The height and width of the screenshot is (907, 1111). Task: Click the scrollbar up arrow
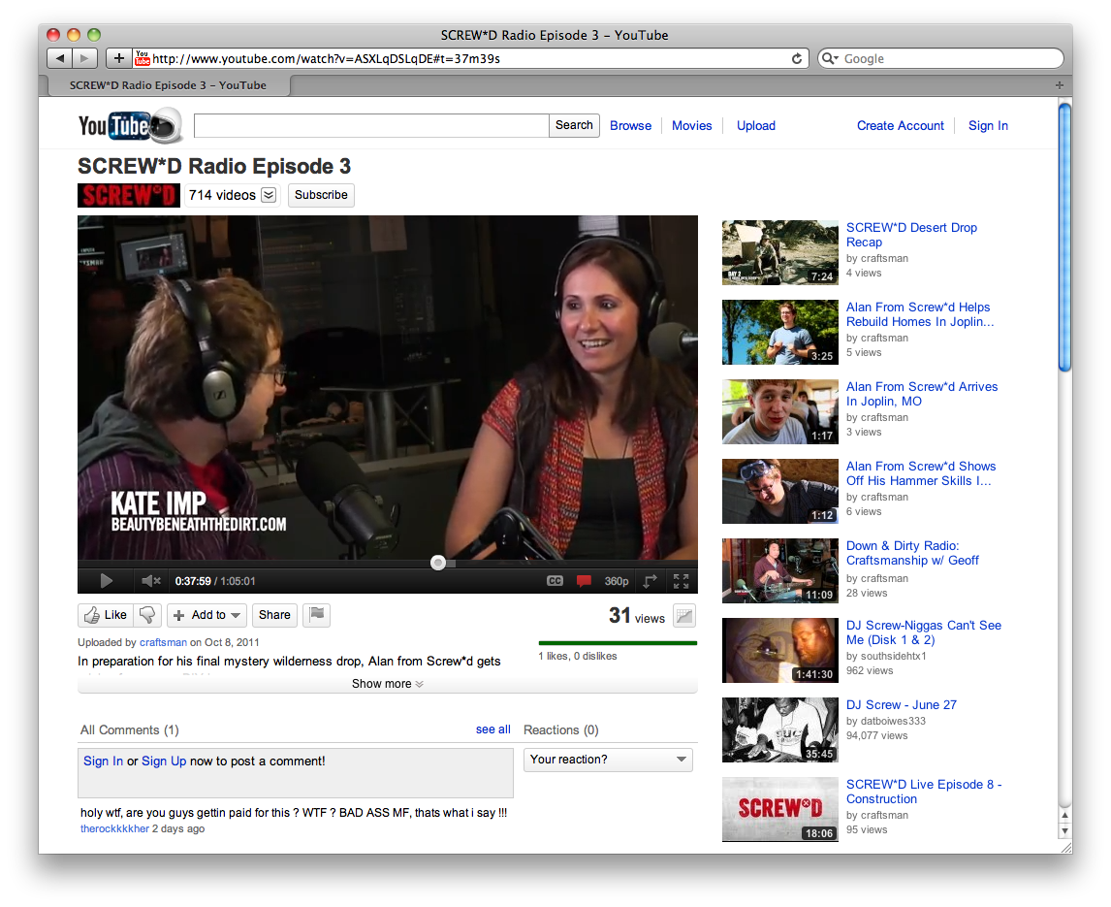[1064, 816]
